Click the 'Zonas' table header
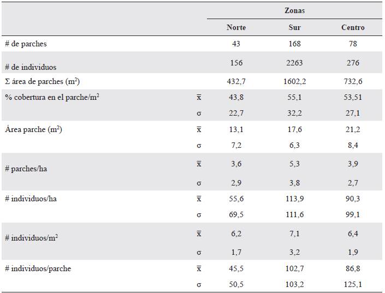Viewport: 385px width, 293px height. pyautogui.click(x=295, y=10)
